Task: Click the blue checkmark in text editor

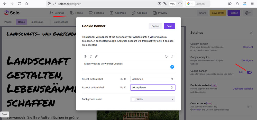Action: (172, 67)
